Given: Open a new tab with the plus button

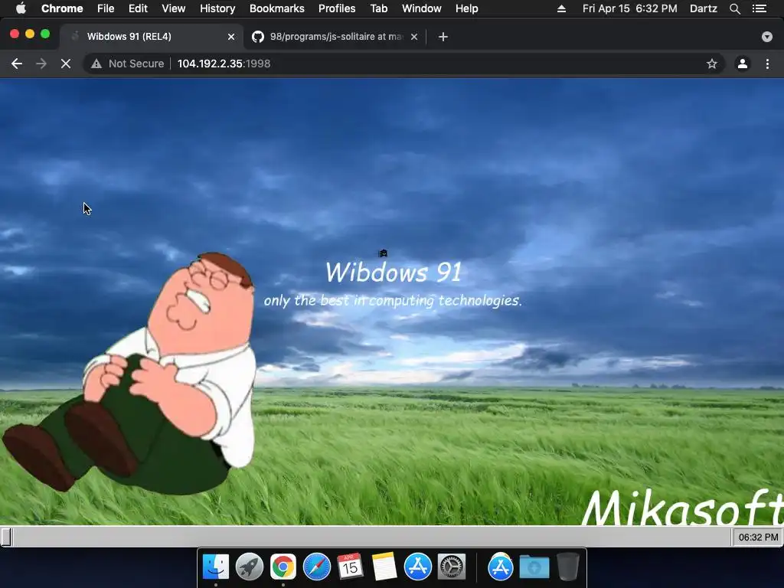Looking at the screenshot, I should 443,37.
